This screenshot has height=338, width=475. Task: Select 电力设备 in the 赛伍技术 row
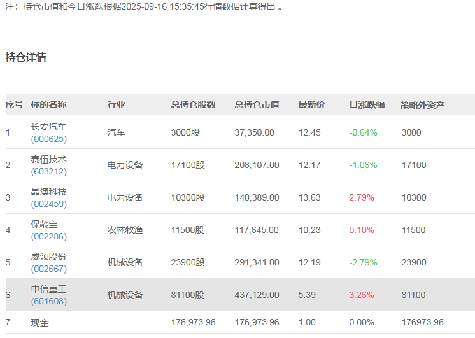pyautogui.click(x=125, y=165)
